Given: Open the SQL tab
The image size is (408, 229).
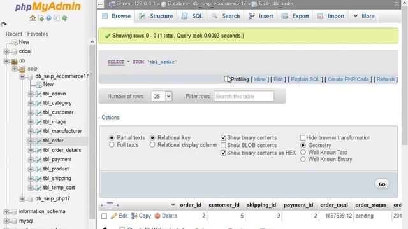Looking at the screenshot, I should [x=192, y=16].
